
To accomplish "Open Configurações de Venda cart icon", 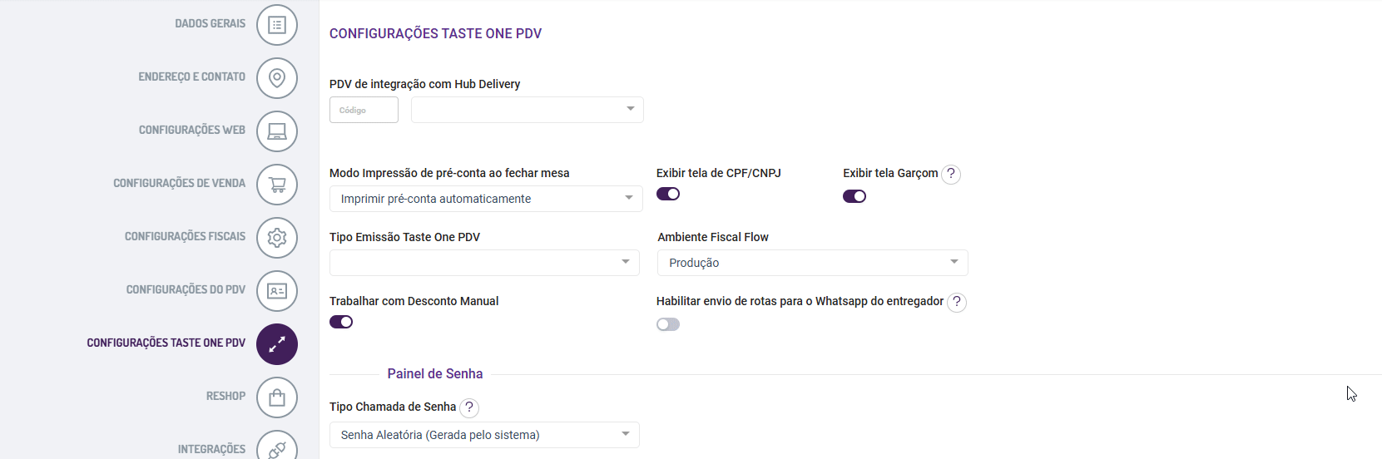I will [x=277, y=185].
